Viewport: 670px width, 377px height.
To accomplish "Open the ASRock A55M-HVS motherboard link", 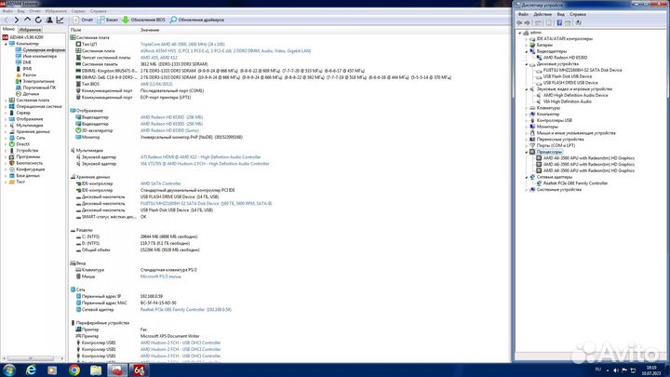I will coord(225,51).
